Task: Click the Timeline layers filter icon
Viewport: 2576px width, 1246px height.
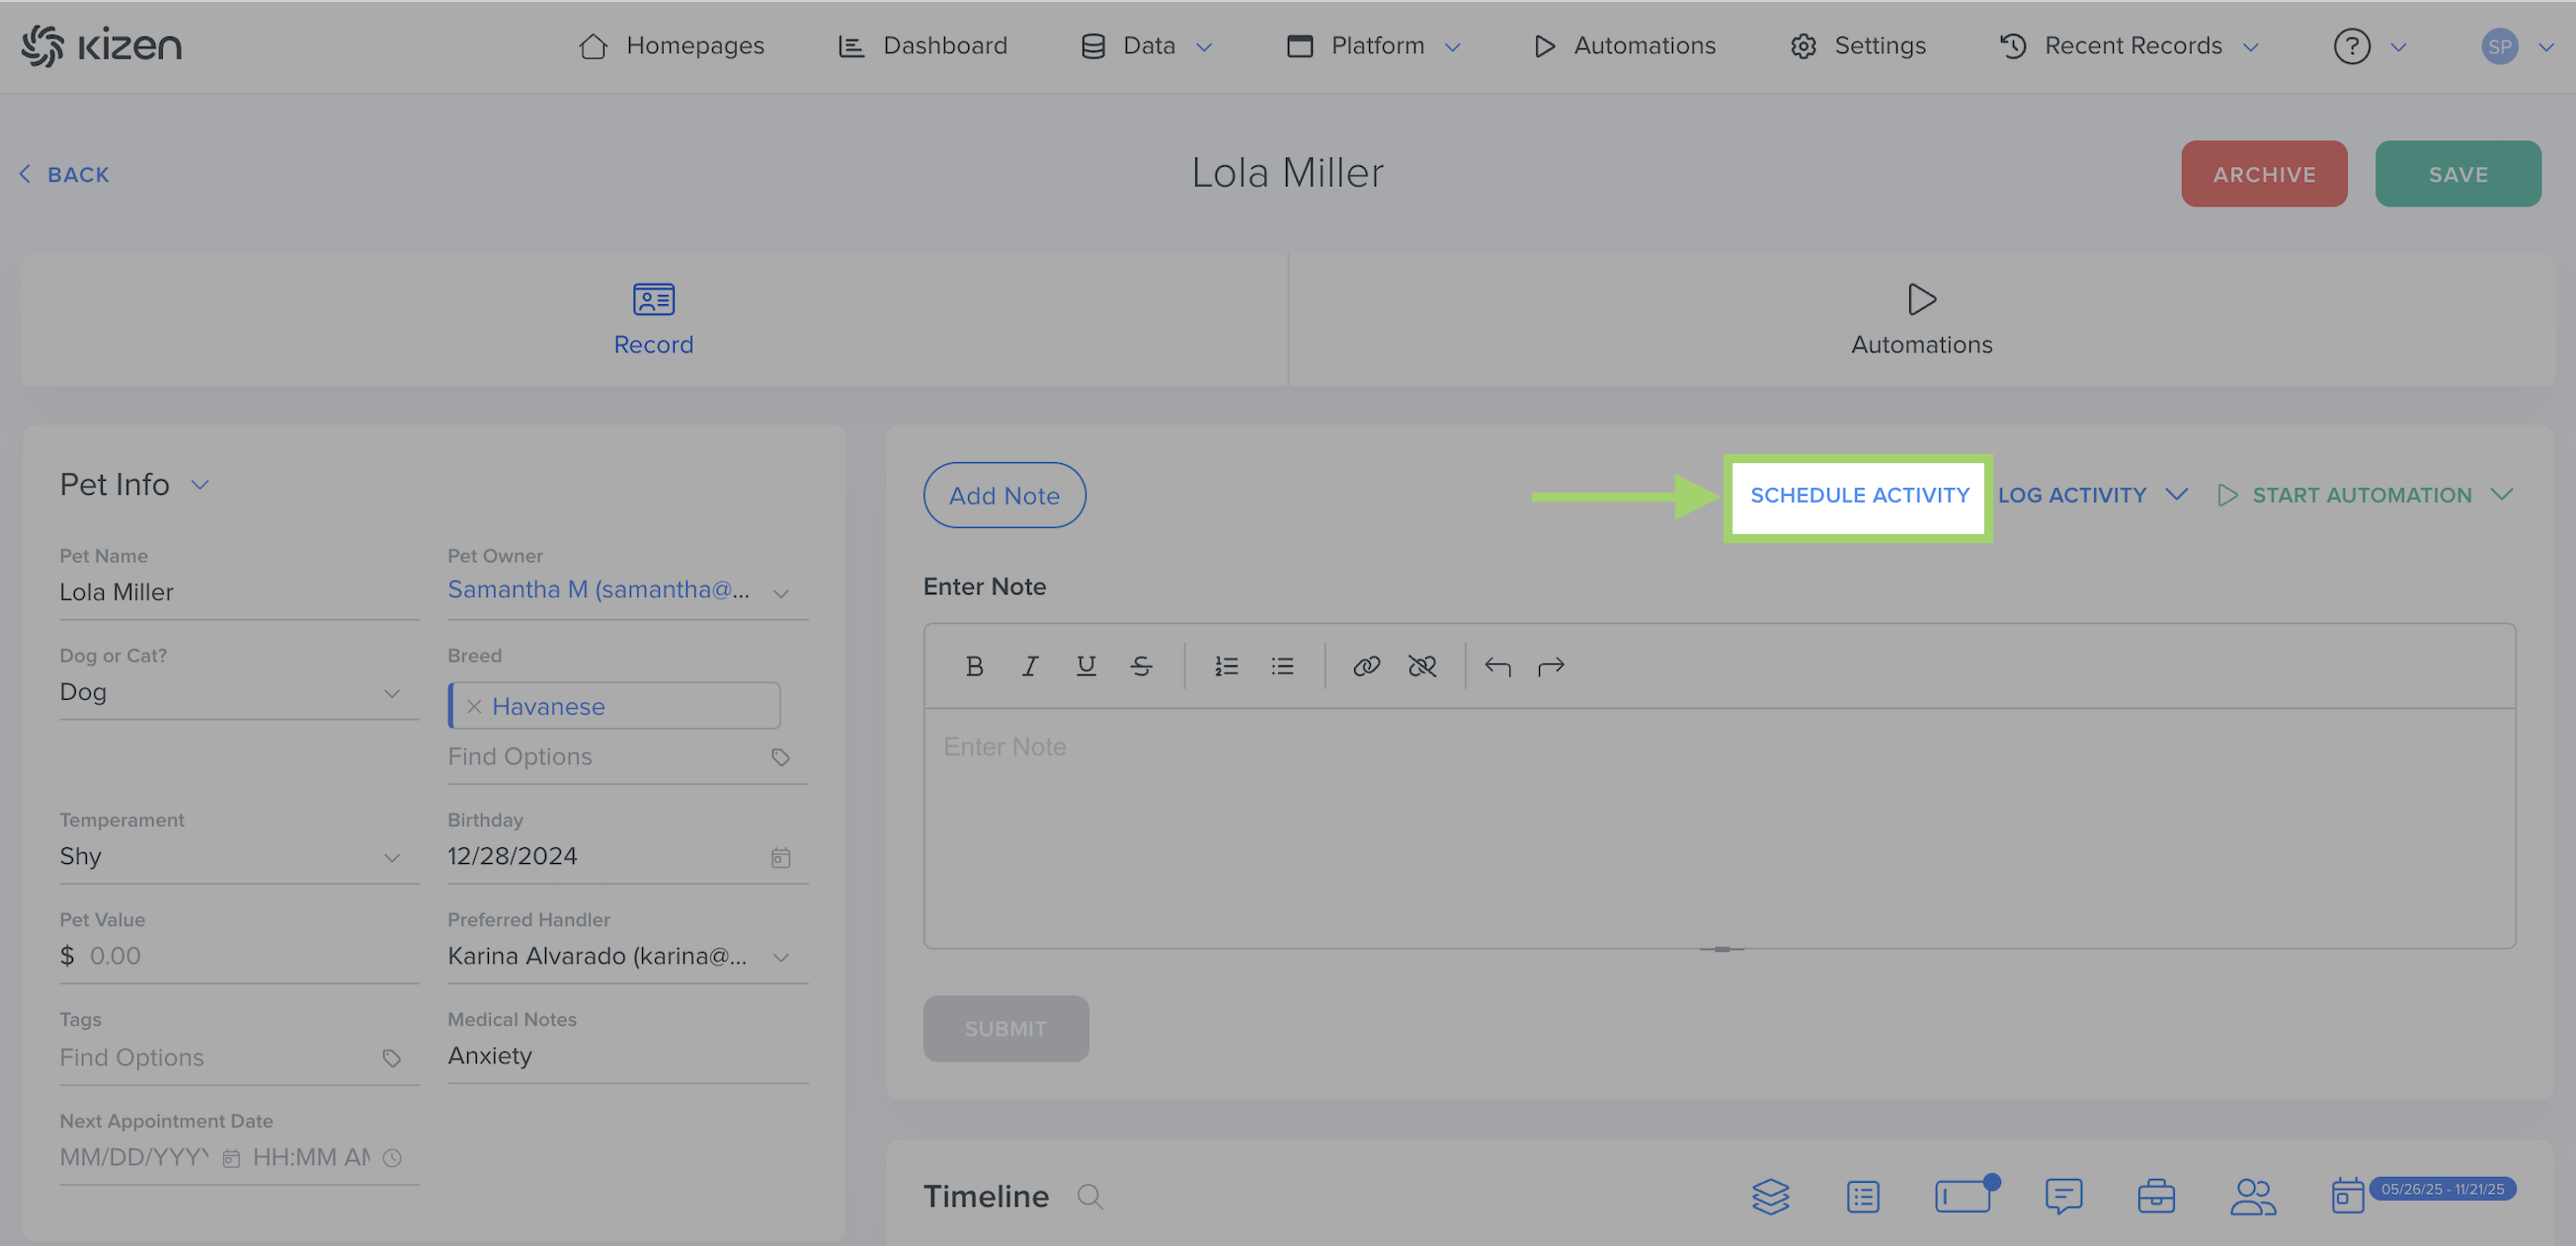Action: click(x=1770, y=1196)
